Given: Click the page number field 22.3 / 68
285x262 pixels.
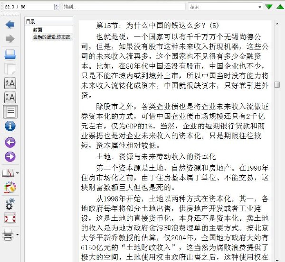Looking at the screenshot, I should click(x=29, y=7).
